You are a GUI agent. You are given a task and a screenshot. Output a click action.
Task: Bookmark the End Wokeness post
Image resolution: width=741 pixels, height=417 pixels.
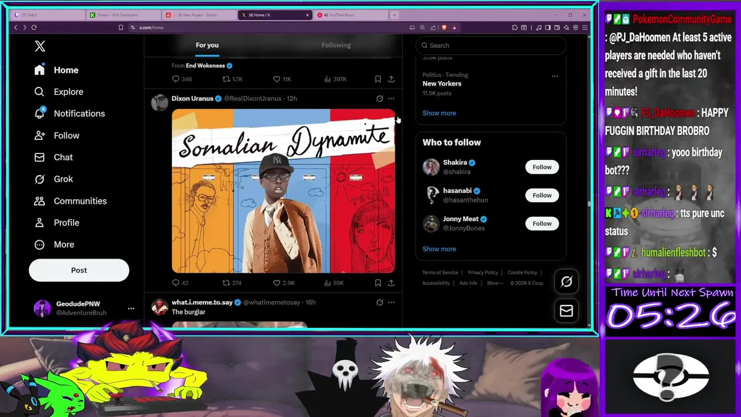tap(378, 79)
